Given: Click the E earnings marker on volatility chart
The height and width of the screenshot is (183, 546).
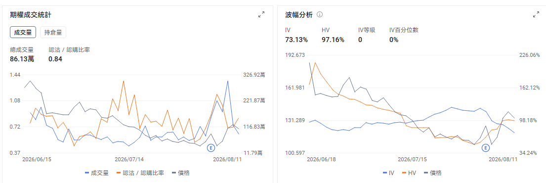Looking at the screenshot, I should tap(485, 148).
